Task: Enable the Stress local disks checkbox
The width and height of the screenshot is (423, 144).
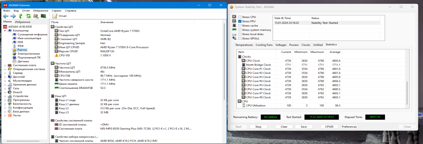Action: coord(240,34)
